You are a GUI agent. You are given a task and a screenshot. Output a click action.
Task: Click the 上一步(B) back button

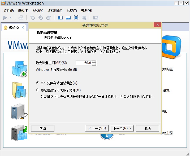tap(97, 128)
